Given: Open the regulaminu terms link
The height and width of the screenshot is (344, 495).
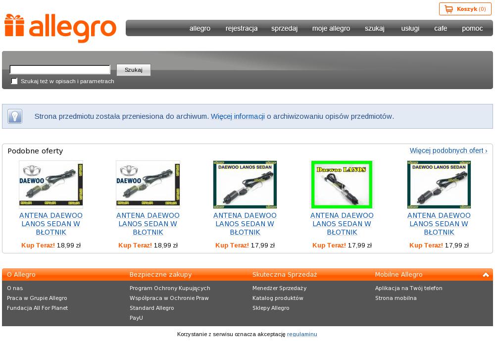Looking at the screenshot, I should [302, 334].
